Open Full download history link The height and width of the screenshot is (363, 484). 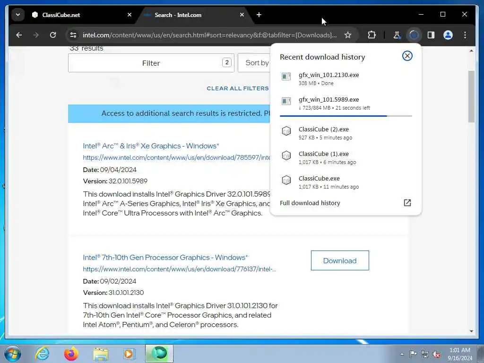tap(310, 203)
